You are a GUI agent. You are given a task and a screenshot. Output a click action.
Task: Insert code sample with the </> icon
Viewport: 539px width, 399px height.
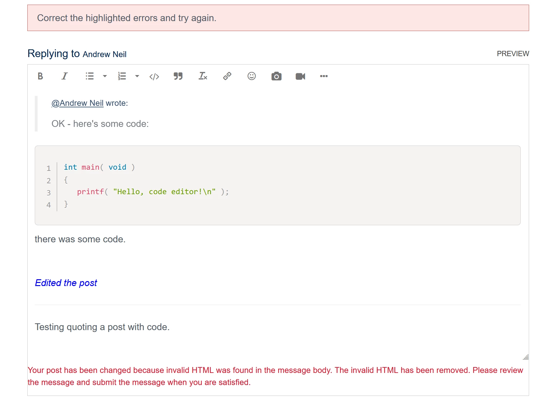click(x=154, y=76)
